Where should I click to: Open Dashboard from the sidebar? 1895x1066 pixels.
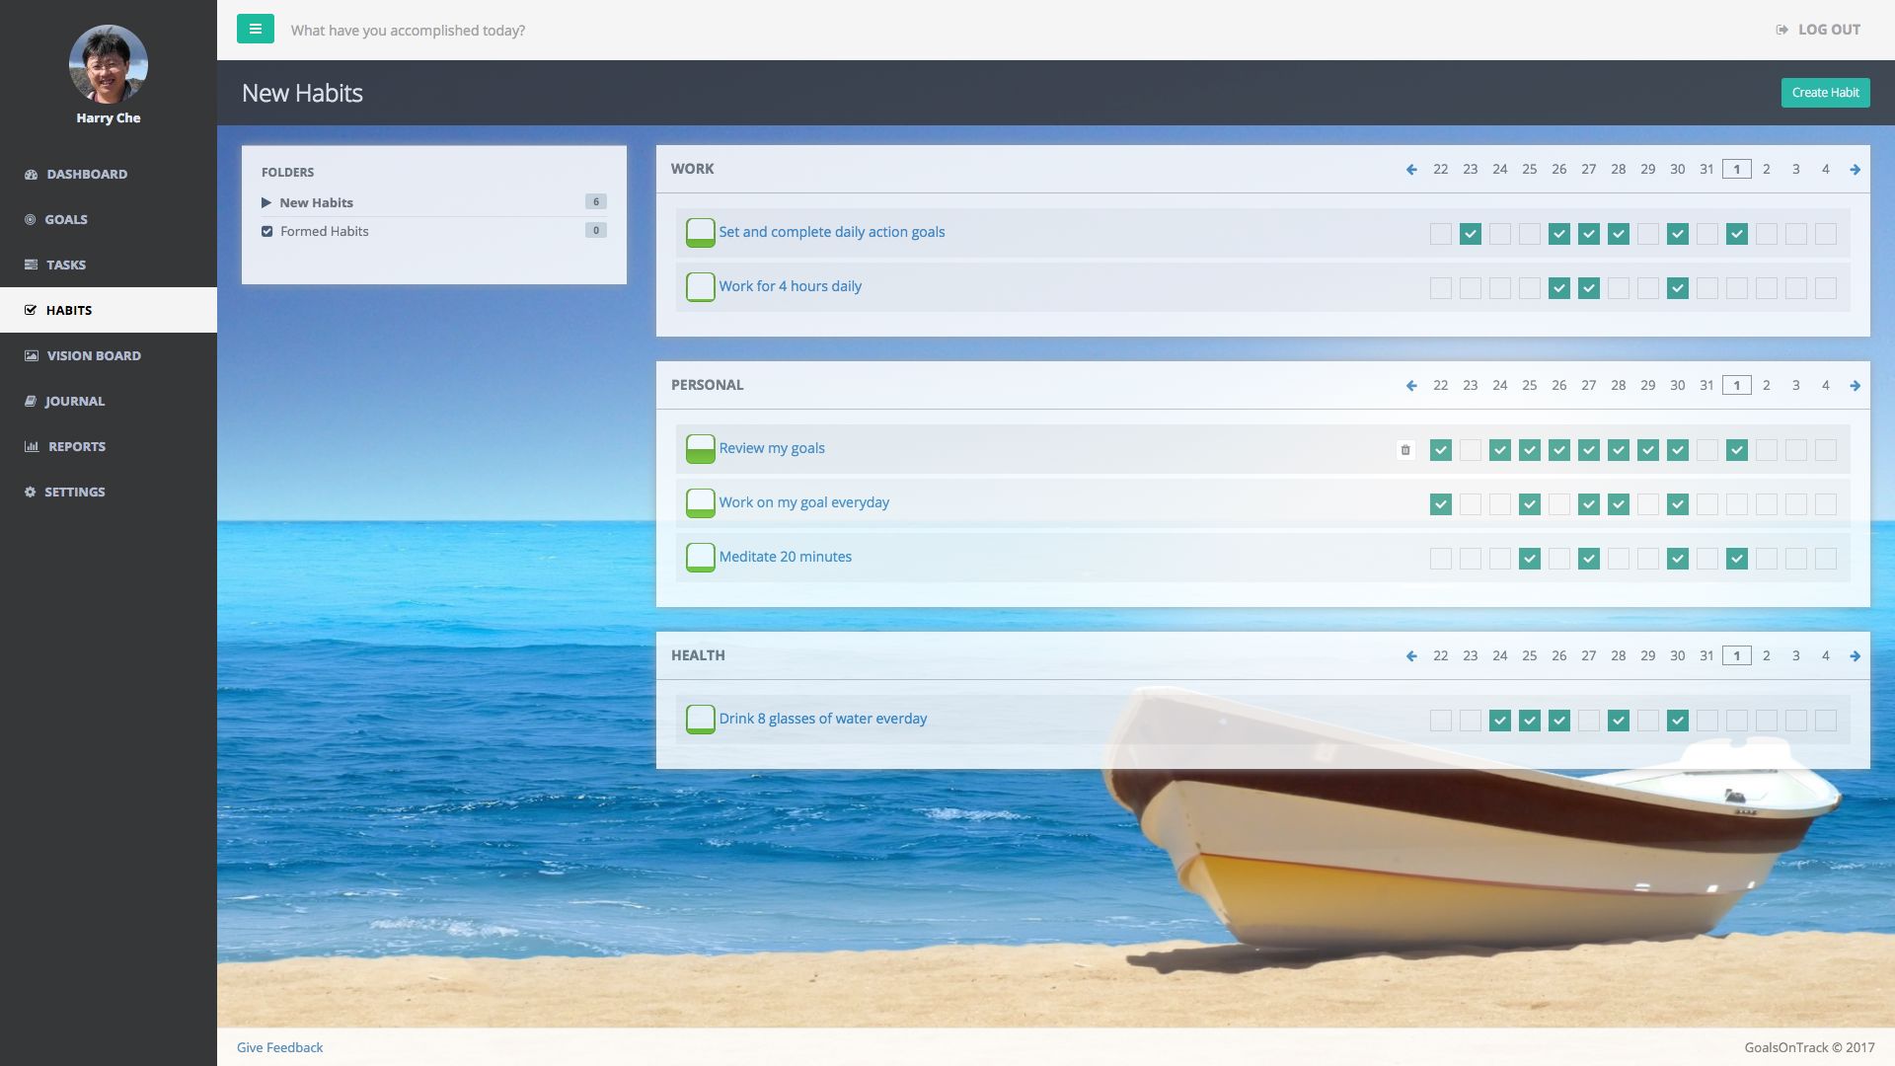coord(86,174)
